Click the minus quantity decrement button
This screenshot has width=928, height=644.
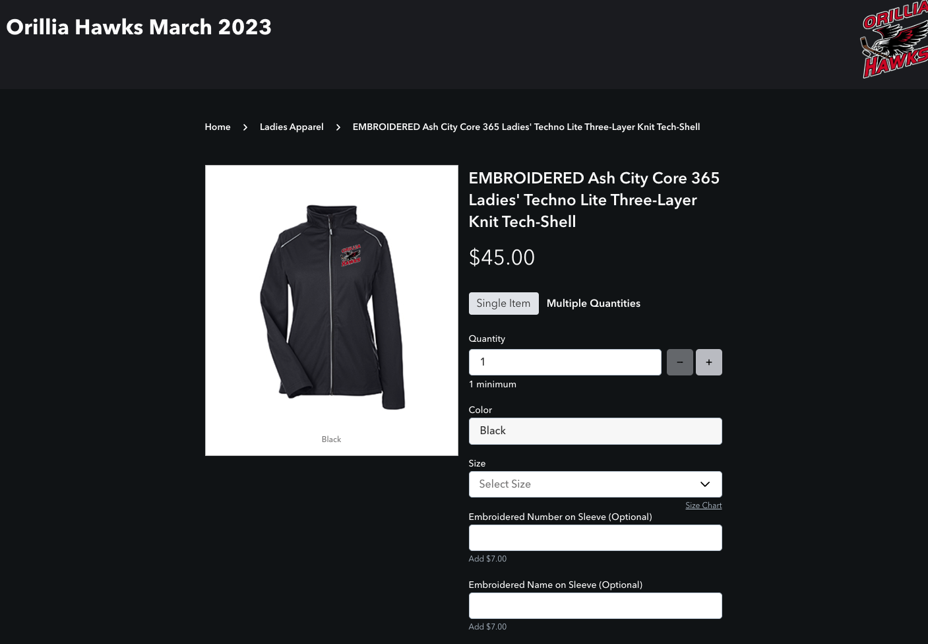coord(680,362)
